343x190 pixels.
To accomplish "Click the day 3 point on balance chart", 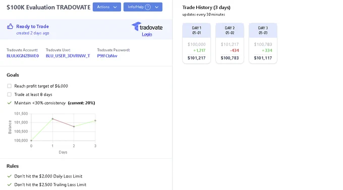I will pos(95,120).
